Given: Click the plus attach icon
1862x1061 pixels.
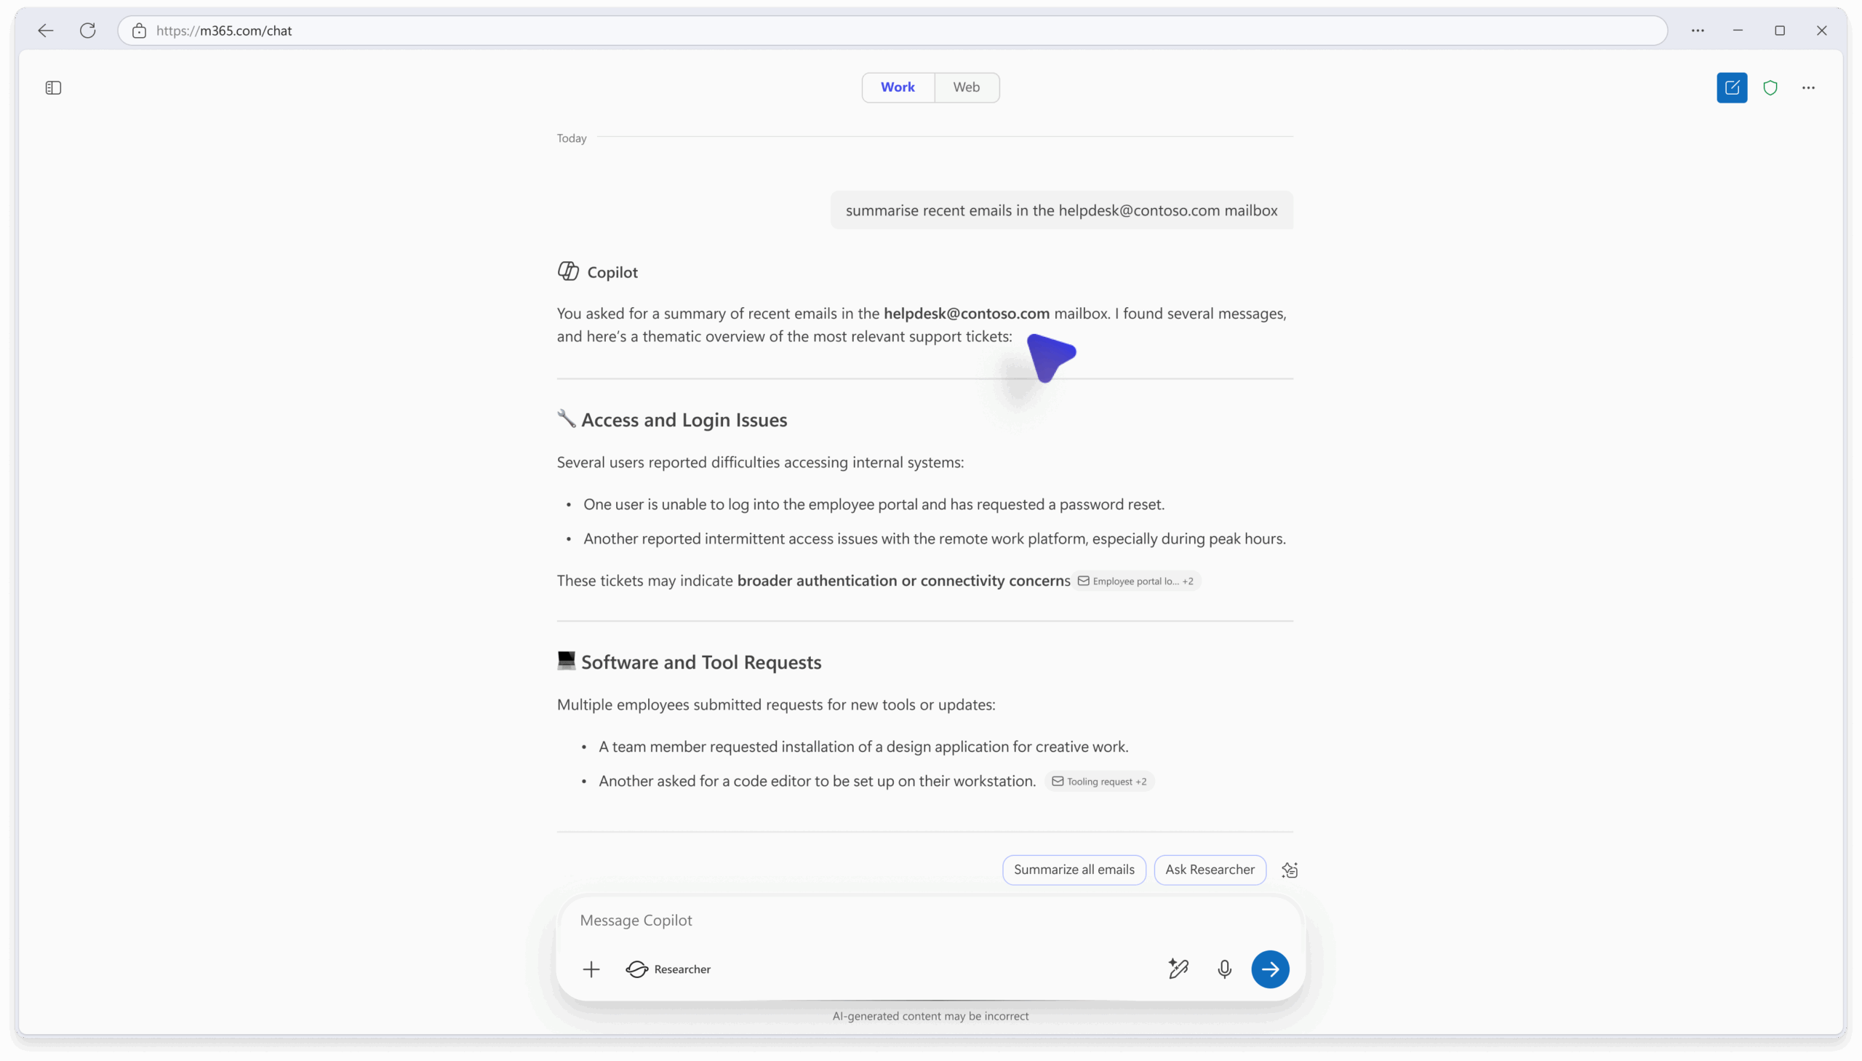Looking at the screenshot, I should tap(591, 969).
